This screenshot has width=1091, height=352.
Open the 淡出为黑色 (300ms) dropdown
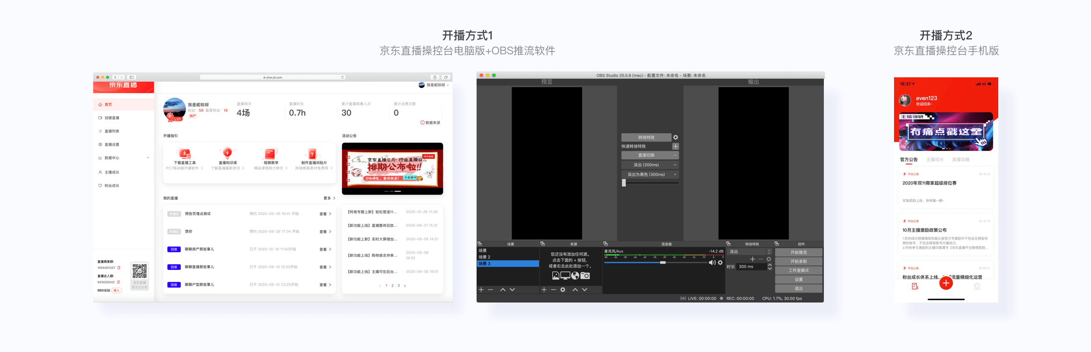(x=650, y=174)
